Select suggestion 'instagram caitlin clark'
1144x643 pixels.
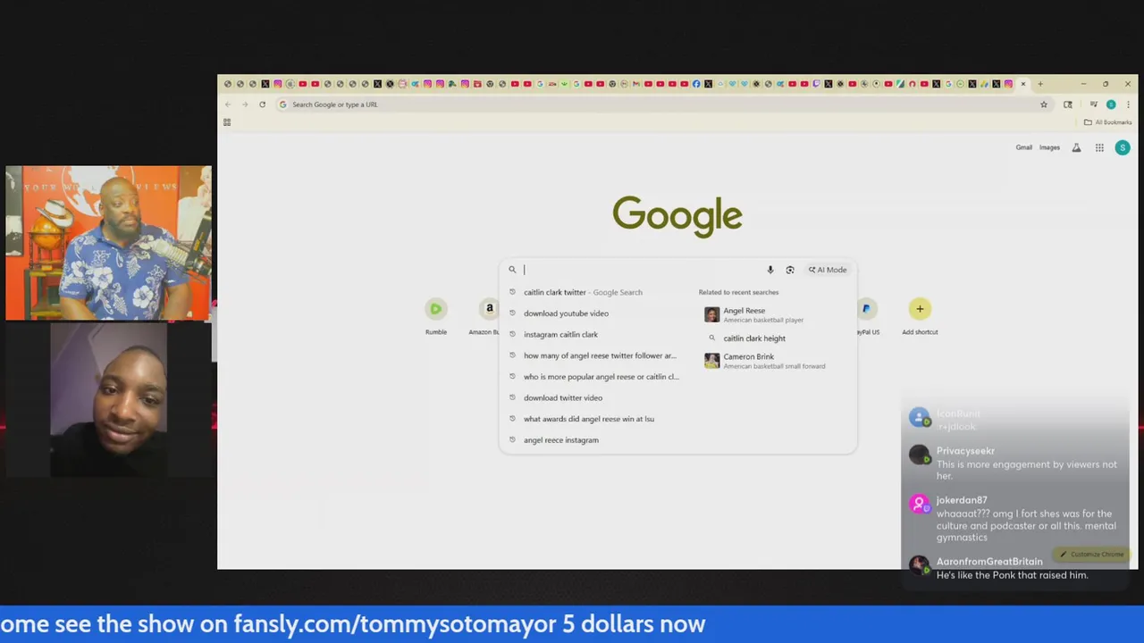(560, 334)
